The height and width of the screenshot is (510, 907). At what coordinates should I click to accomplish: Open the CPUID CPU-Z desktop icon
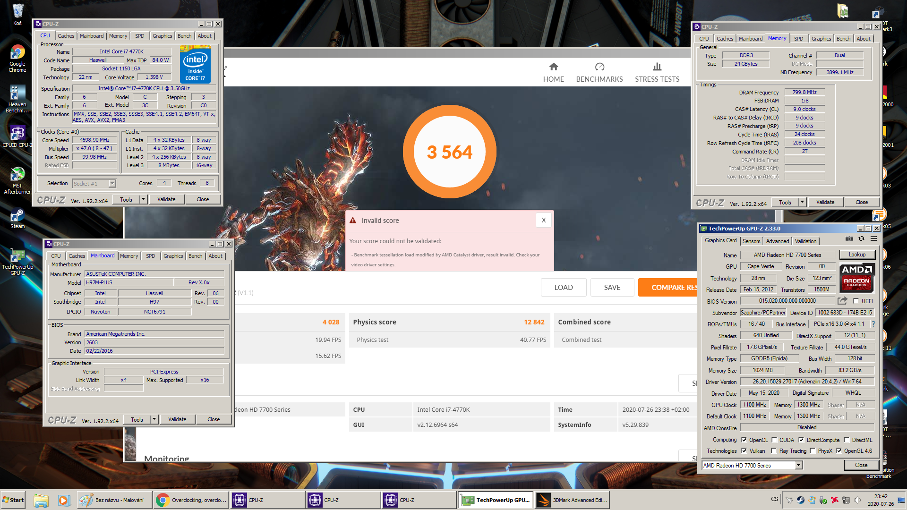pos(17,137)
